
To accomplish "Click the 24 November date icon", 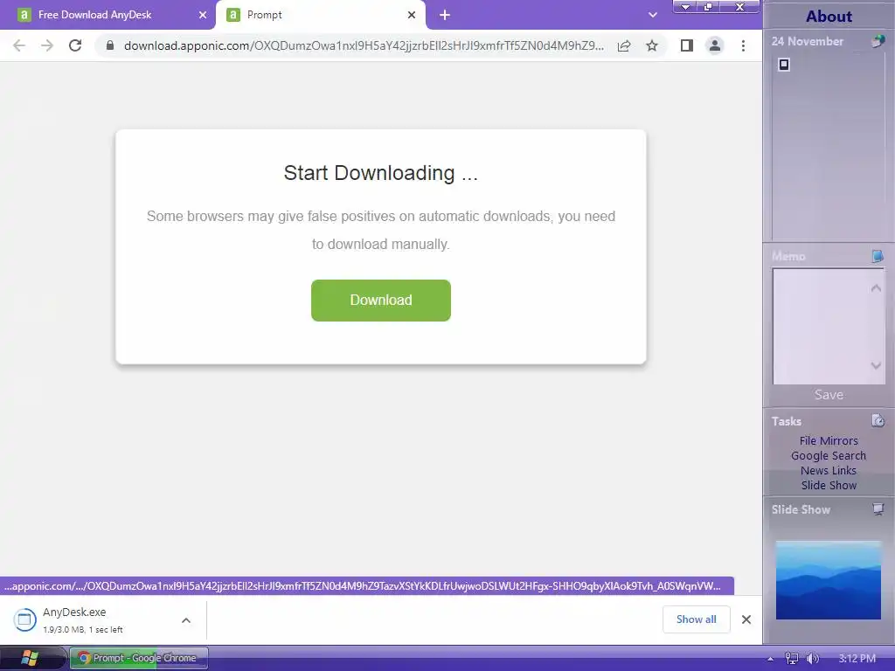I will (878, 41).
